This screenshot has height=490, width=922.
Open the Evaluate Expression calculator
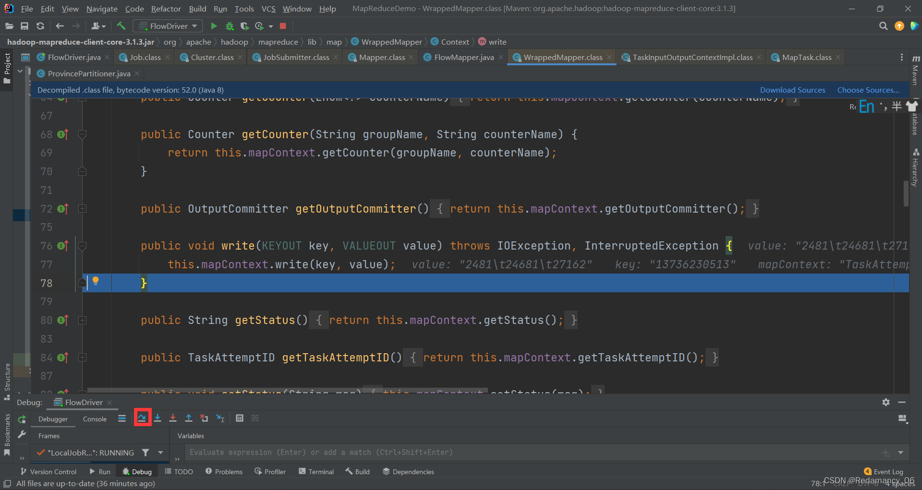tap(240, 418)
